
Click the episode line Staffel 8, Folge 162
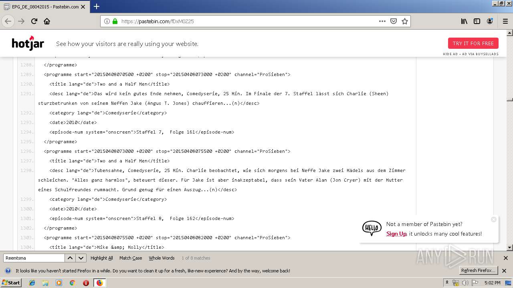pos(142,218)
